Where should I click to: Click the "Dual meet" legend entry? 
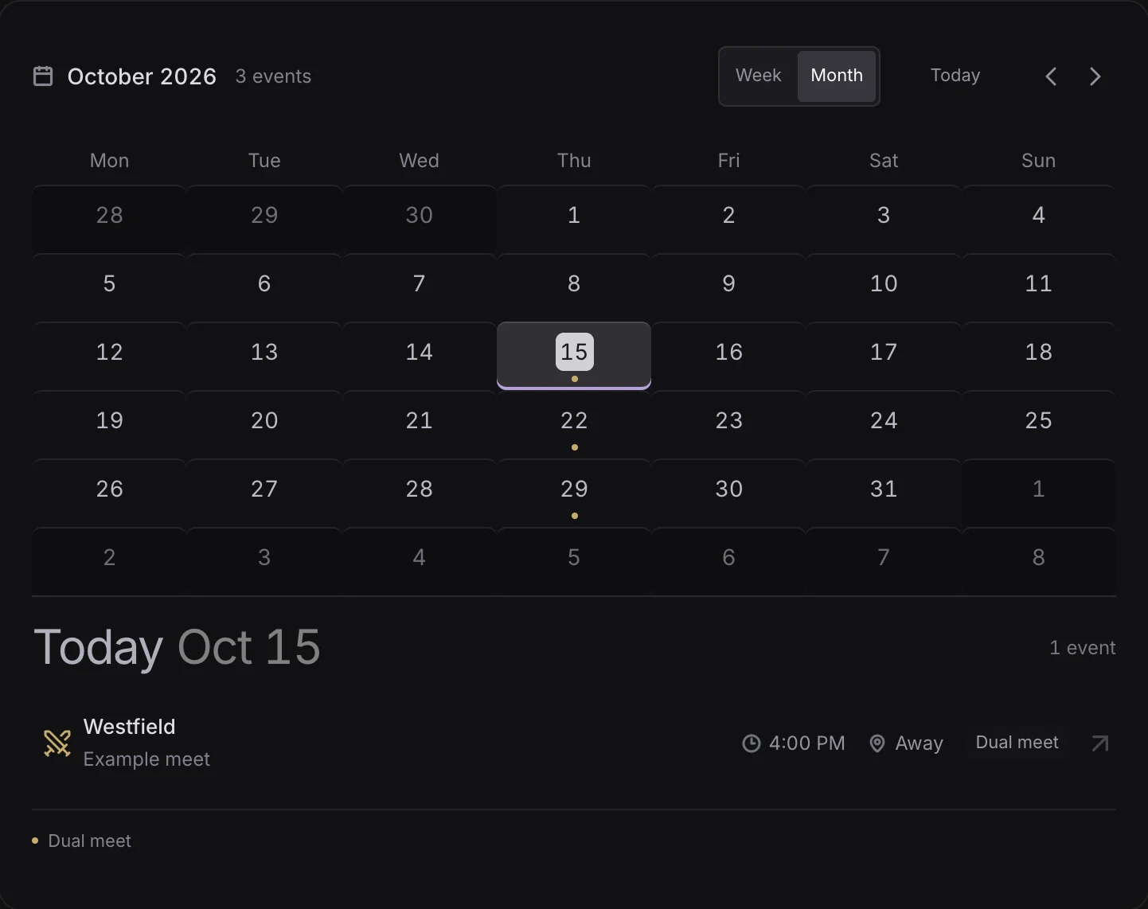click(82, 841)
